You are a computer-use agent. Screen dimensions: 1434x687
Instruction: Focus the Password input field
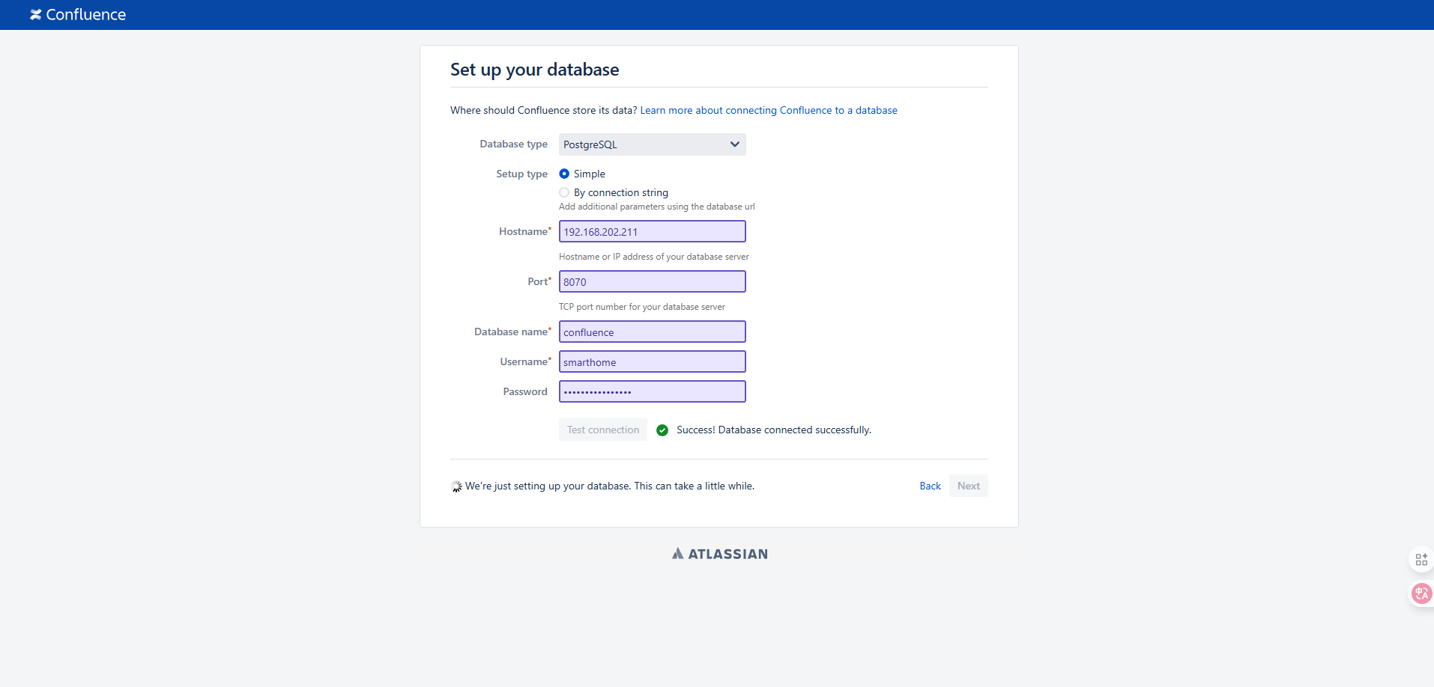(x=652, y=391)
